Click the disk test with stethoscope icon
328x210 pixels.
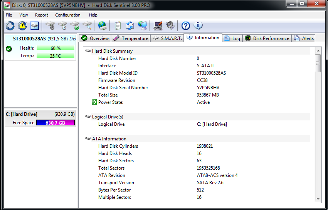(50, 26)
